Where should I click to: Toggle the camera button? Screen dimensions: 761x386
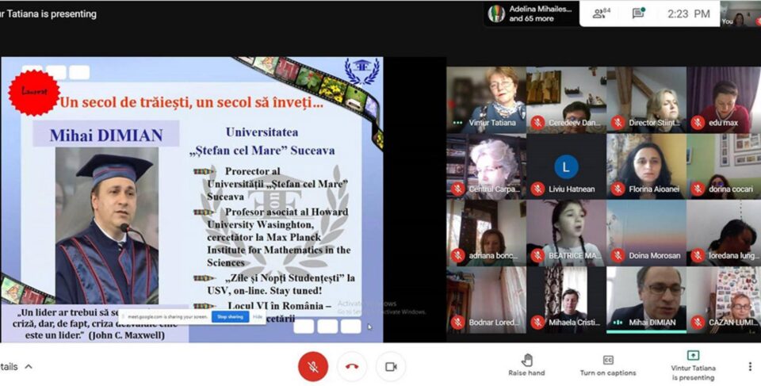coord(391,366)
